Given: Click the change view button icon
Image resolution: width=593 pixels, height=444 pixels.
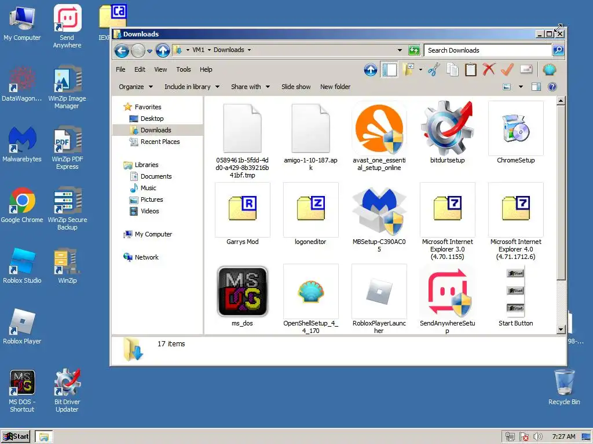Looking at the screenshot, I should [x=507, y=87].
